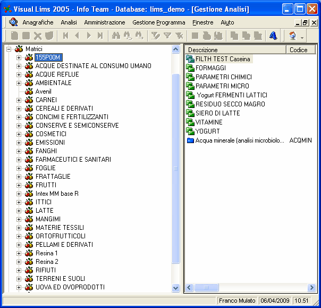Go to the previous record arrow
The width and height of the screenshot is (321, 308).
(77, 36)
